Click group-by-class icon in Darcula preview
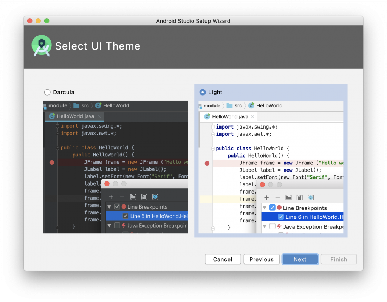This screenshot has height=302, width=387. tap(155, 197)
